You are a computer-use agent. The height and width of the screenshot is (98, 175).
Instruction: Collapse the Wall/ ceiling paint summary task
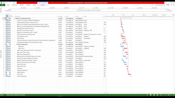pyautogui.click(x=16, y=44)
